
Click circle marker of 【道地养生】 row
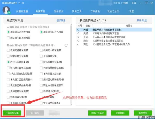pyautogui.click(x=78, y=41)
